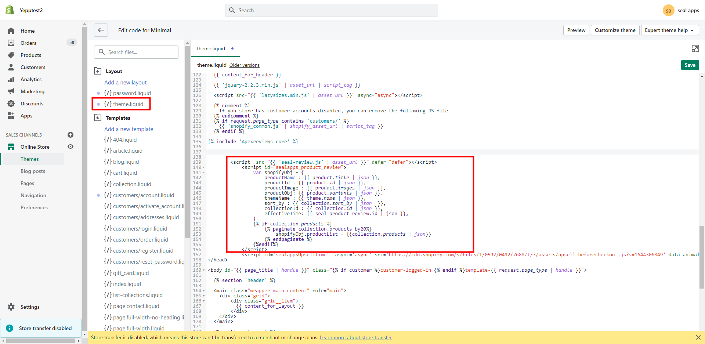This screenshot has height=344, width=705.
Task: Open Navigation under Online Store
Action: [x=33, y=195]
